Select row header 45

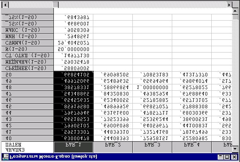(28, 107)
